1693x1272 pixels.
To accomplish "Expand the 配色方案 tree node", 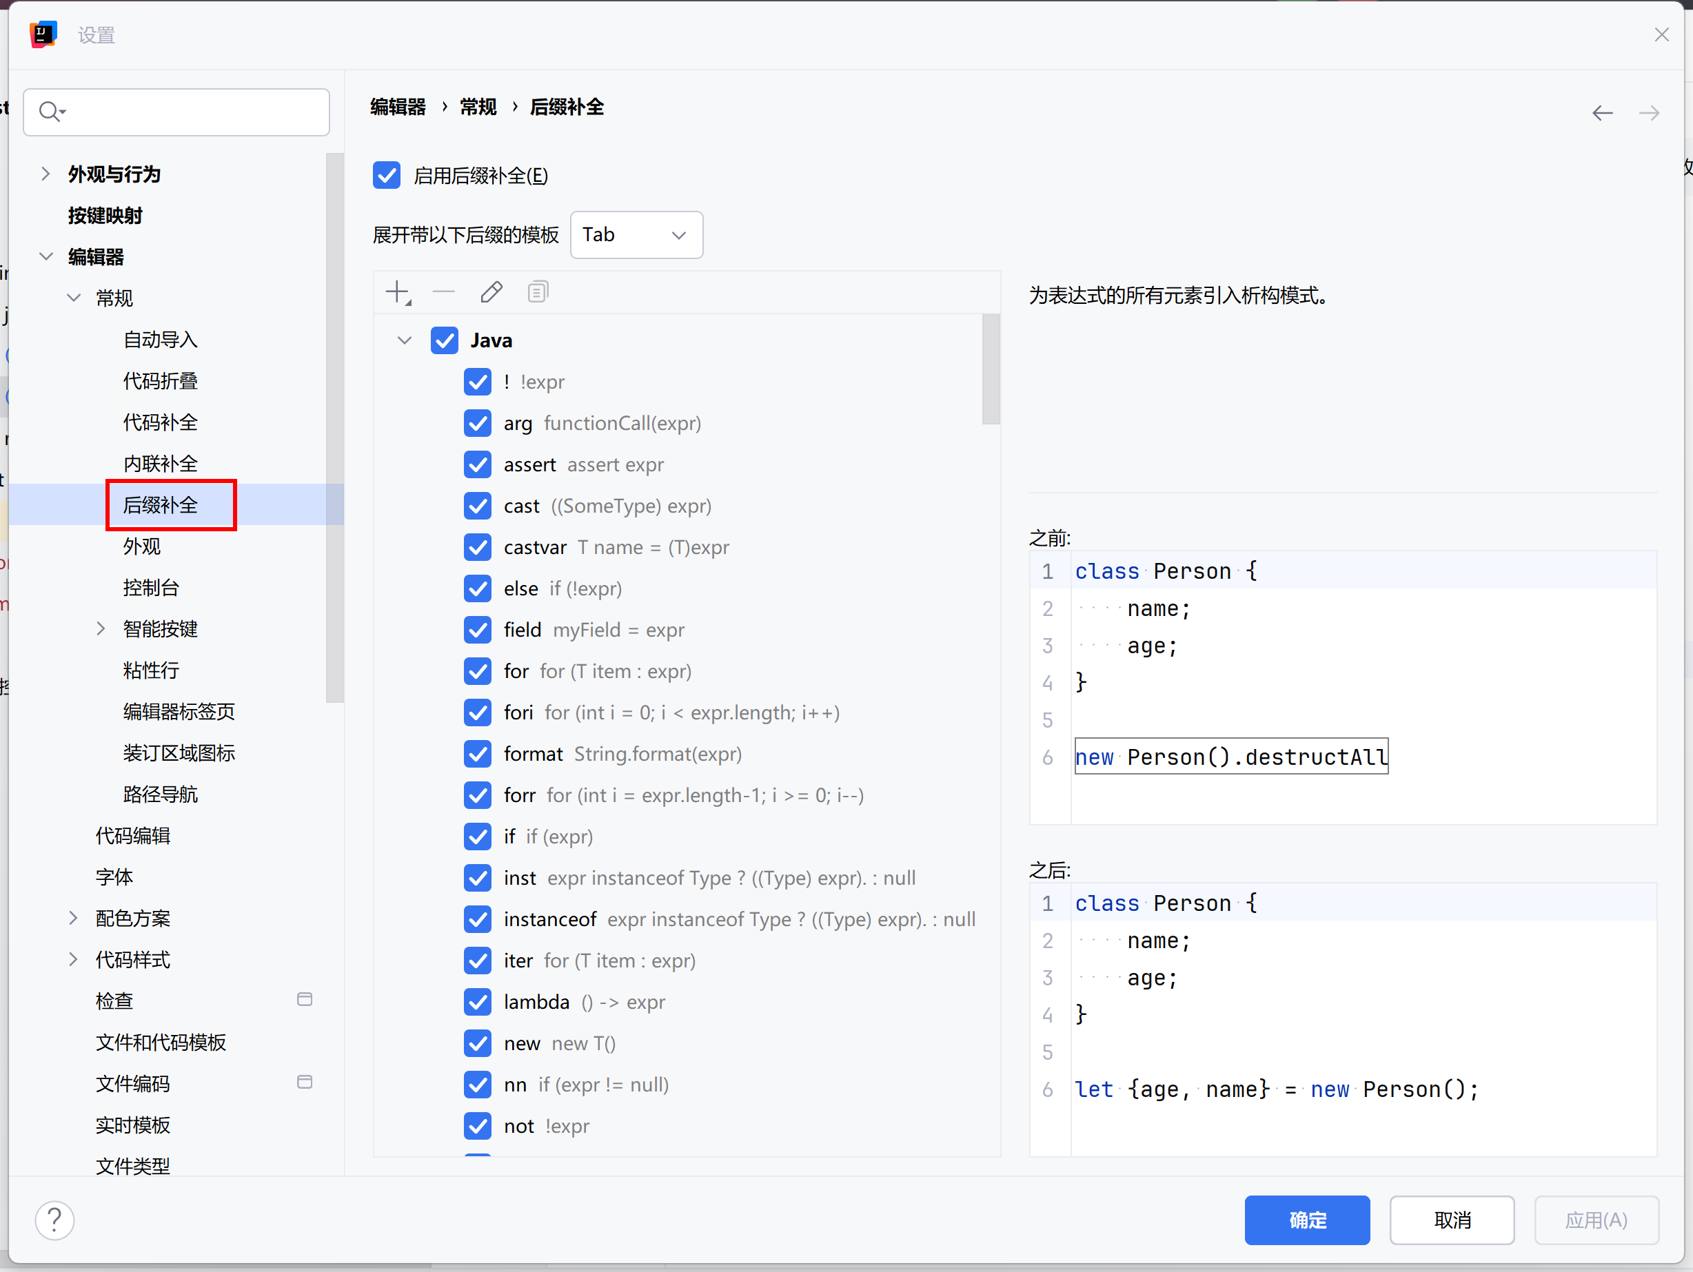I will click(x=74, y=918).
